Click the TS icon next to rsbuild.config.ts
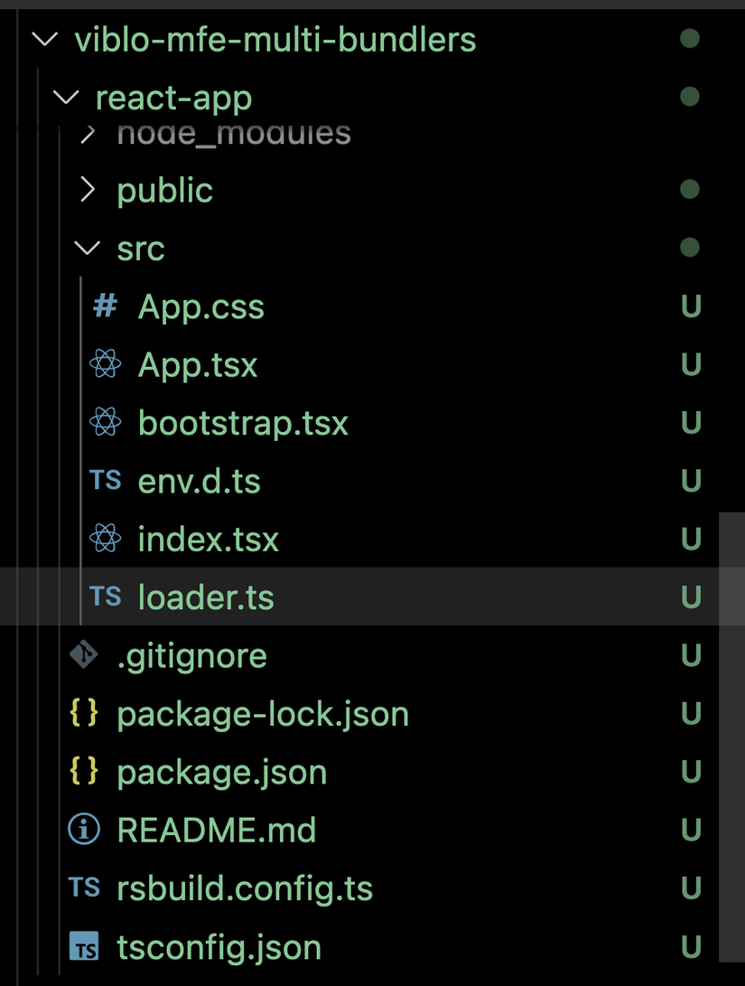This screenshot has width=745, height=986. pos(86,887)
